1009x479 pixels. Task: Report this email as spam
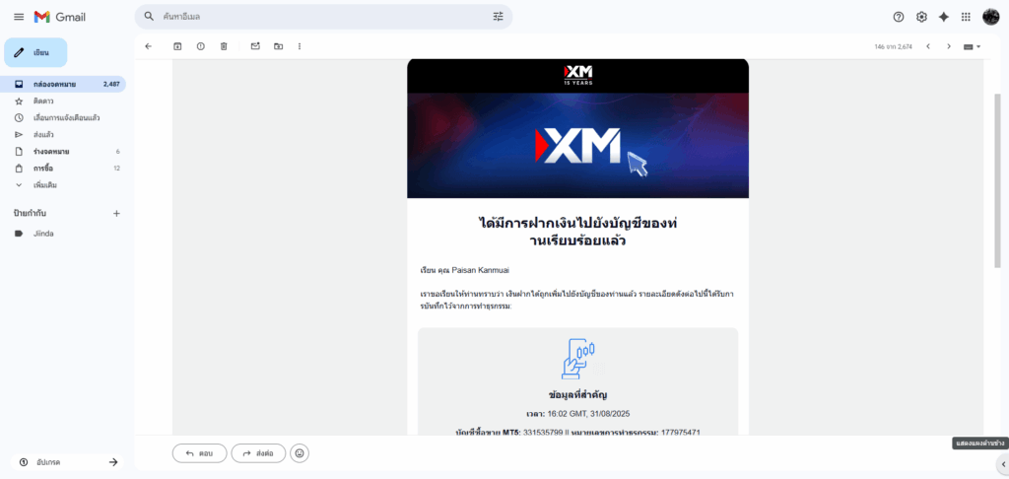tap(201, 46)
